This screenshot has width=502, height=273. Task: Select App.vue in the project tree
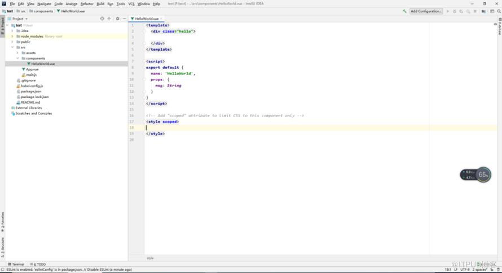click(x=32, y=69)
